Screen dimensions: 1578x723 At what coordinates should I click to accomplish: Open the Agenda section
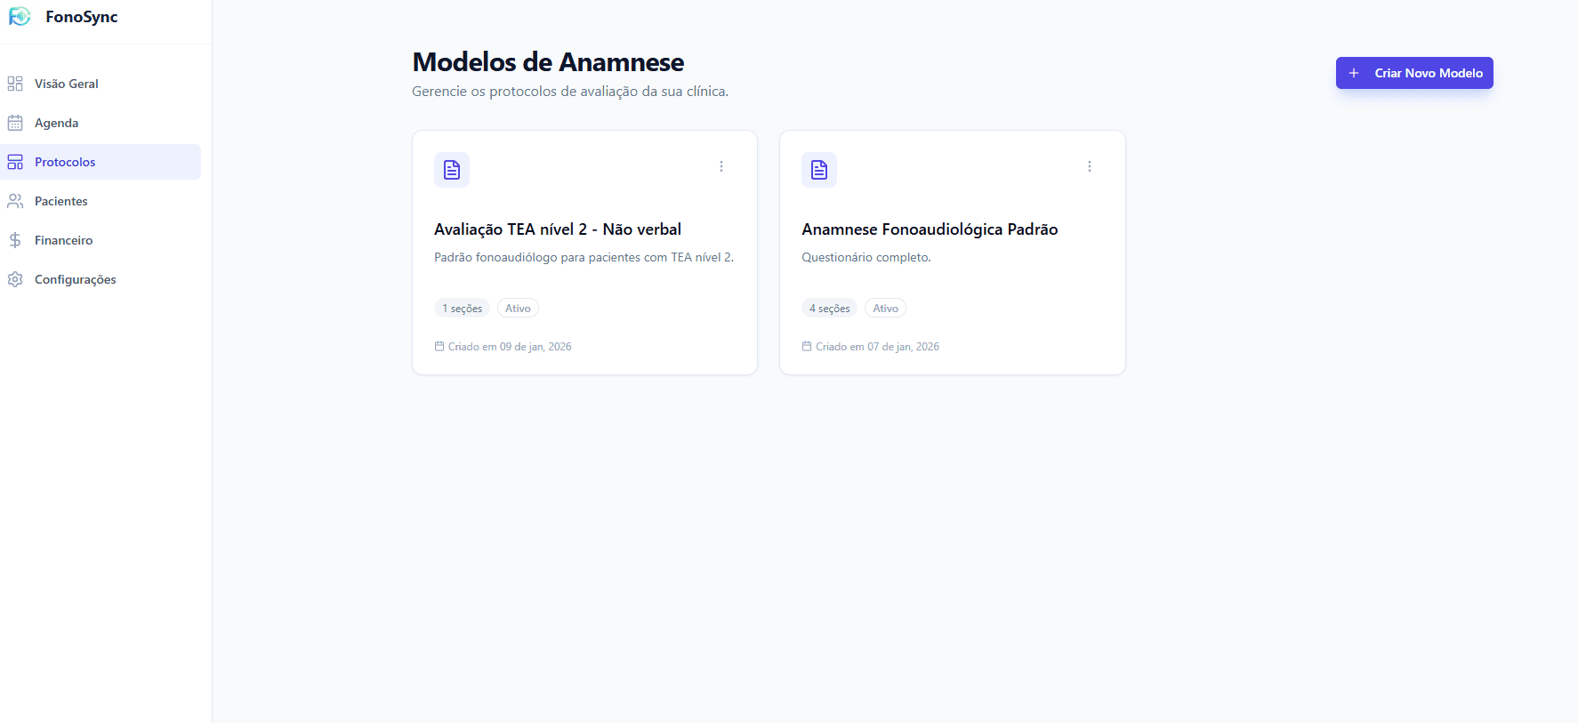[56, 123]
